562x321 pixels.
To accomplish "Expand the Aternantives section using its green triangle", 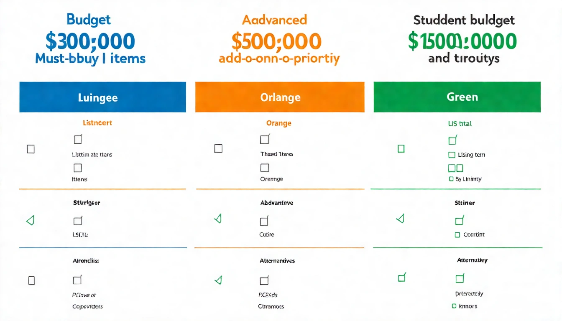I will pyautogui.click(x=218, y=280).
